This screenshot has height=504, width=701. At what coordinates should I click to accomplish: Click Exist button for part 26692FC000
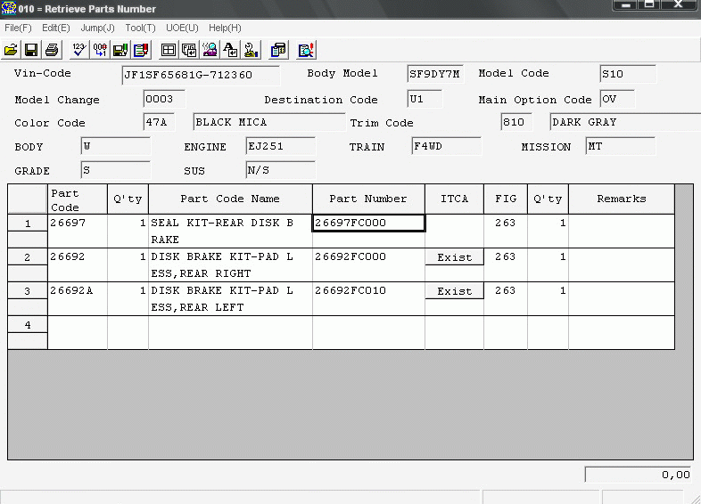click(x=454, y=257)
